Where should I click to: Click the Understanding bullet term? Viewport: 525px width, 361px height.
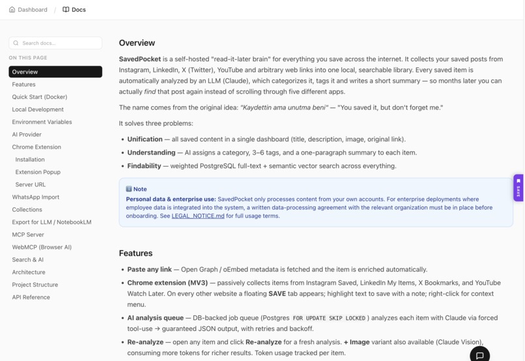coord(151,152)
